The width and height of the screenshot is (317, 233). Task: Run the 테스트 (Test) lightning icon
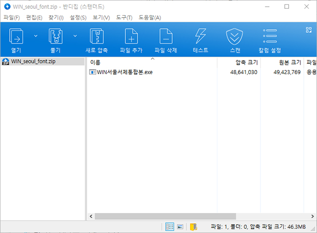(200, 37)
